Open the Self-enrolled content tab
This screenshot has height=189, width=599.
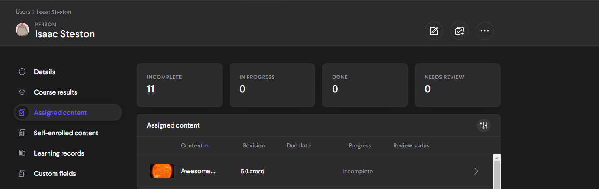click(66, 133)
